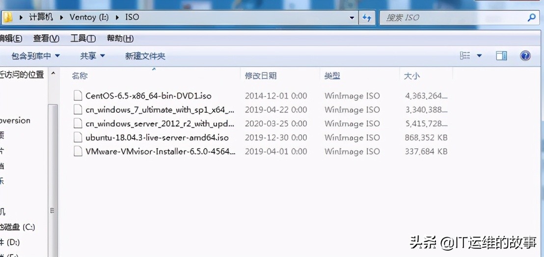Image resolution: width=544 pixels, height=257 pixels.
Task: Toggle the preview pane icon
Action: (501, 55)
